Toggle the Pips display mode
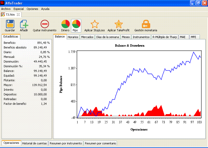This screenshot has width=208, height=148. coord(76,24)
